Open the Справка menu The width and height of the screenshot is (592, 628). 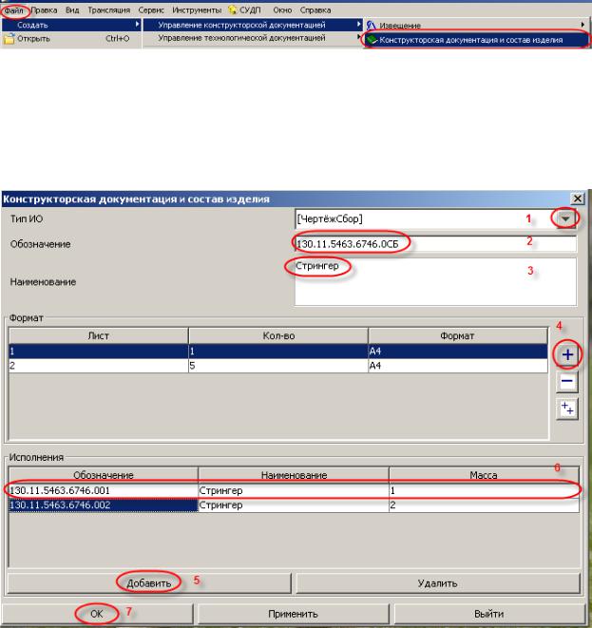(315, 10)
